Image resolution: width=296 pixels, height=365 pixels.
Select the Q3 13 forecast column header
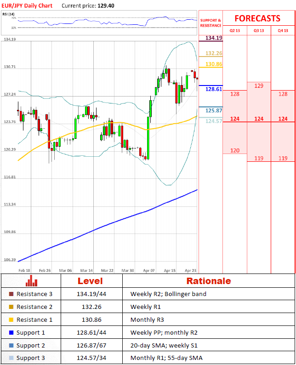coord(259,30)
